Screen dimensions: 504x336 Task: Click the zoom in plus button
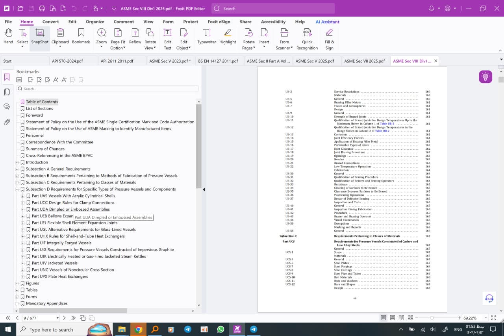(x=459, y=318)
